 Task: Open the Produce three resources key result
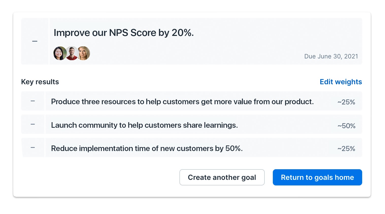tap(182, 102)
